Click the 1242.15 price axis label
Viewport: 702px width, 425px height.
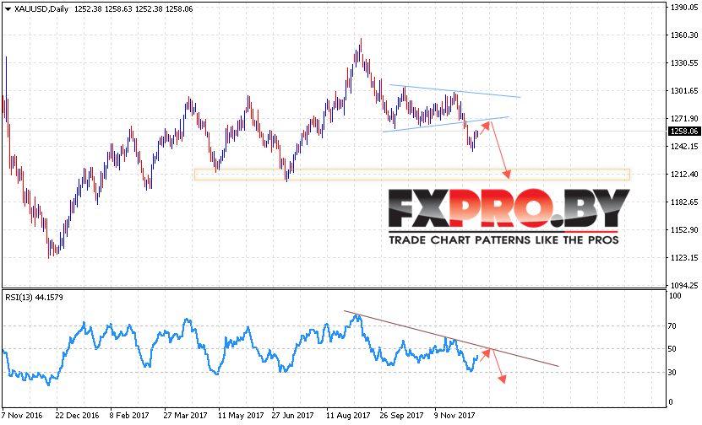[x=684, y=146]
